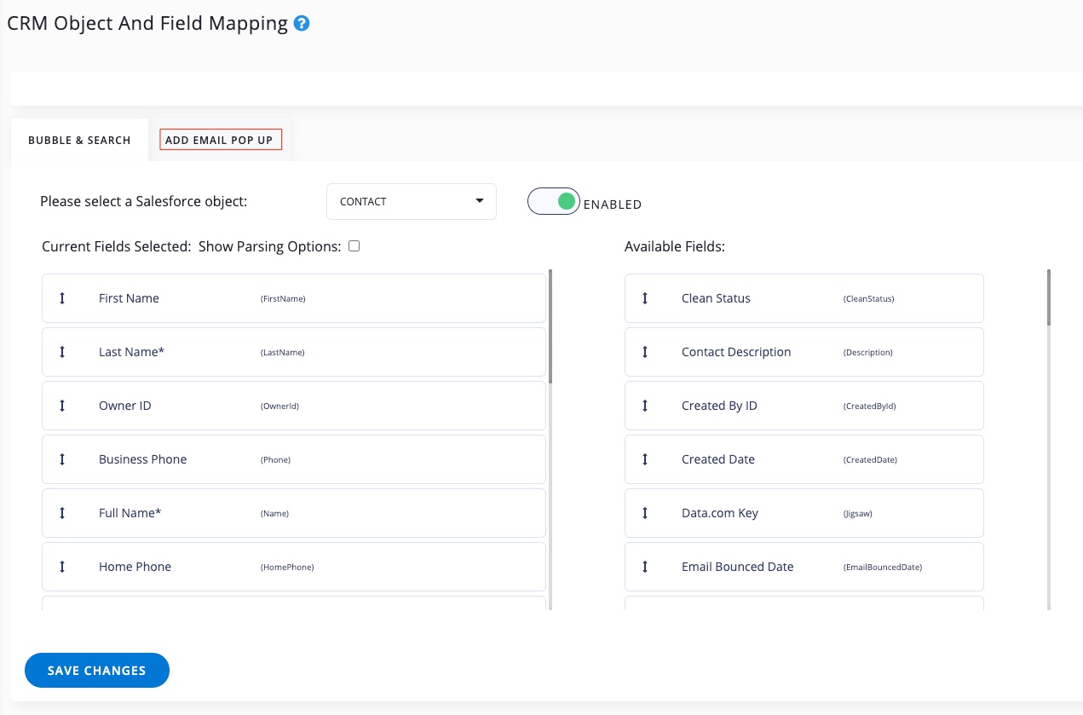
Task: Click the drag handle for Business Phone
Action: point(62,459)
